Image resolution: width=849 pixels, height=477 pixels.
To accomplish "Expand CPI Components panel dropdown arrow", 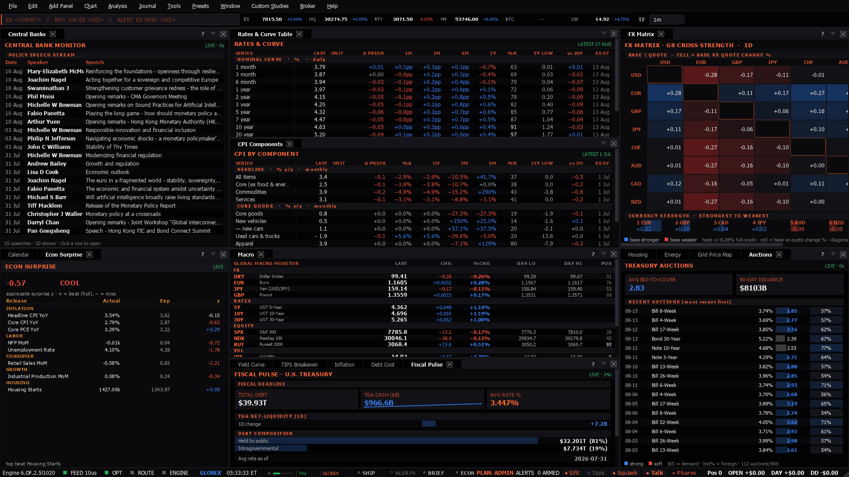I will (x=604, y=144).
